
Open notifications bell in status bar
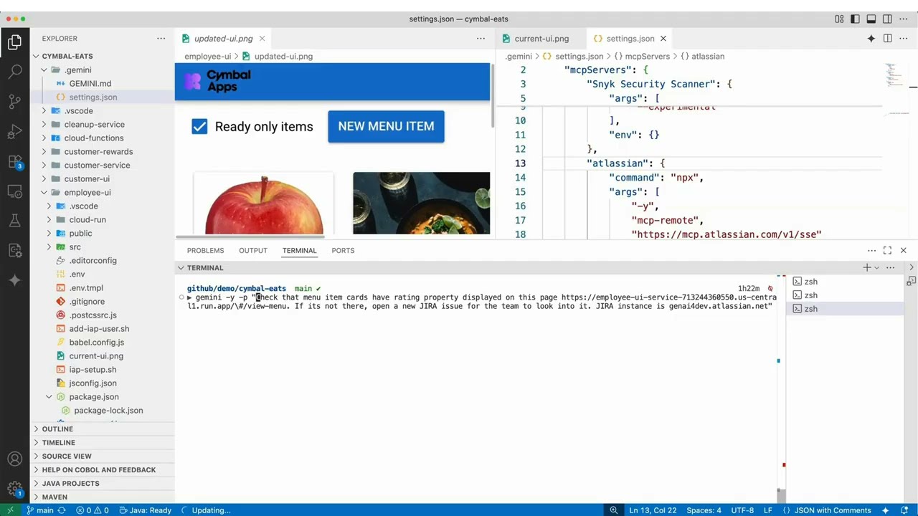point(905,510)
